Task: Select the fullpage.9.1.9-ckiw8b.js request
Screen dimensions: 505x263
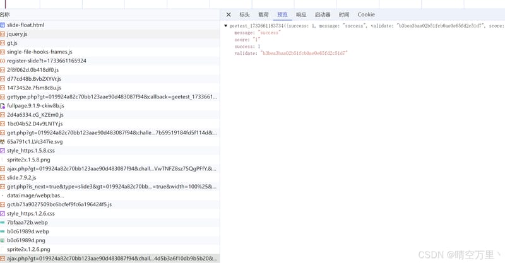Action: [x=110, y=105]
